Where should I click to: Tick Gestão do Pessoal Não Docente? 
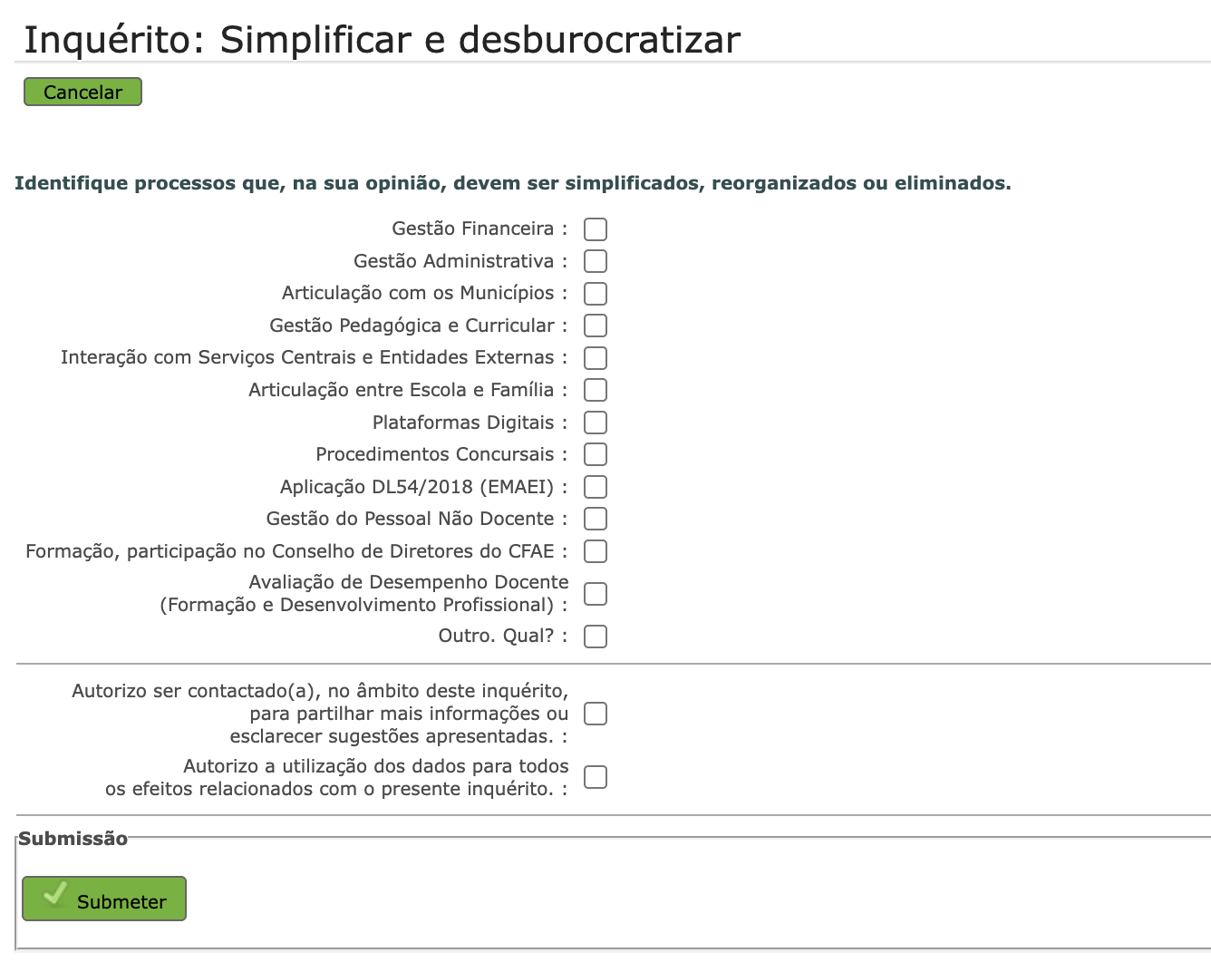pos(596,519)
